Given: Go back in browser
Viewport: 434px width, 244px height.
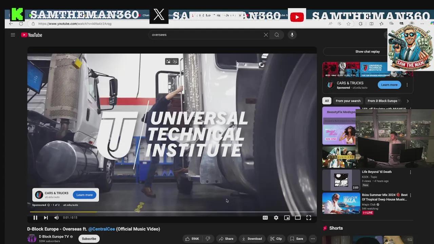Looking at the screenshot, I should pos(11,24).
